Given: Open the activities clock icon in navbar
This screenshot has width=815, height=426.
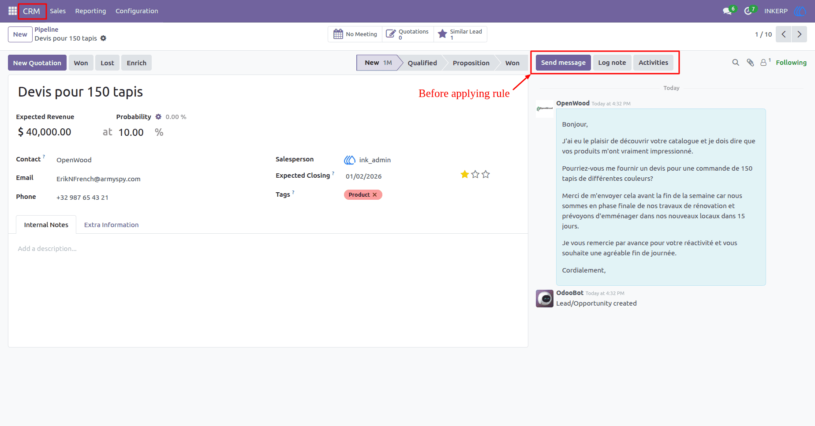Looking at the screenshot, I should (748, 11).
